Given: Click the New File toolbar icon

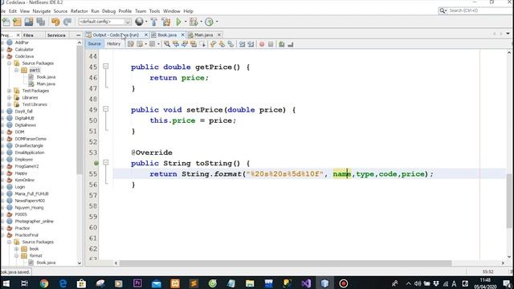Looking at the screenshot, I should click(x=6, y=22).
